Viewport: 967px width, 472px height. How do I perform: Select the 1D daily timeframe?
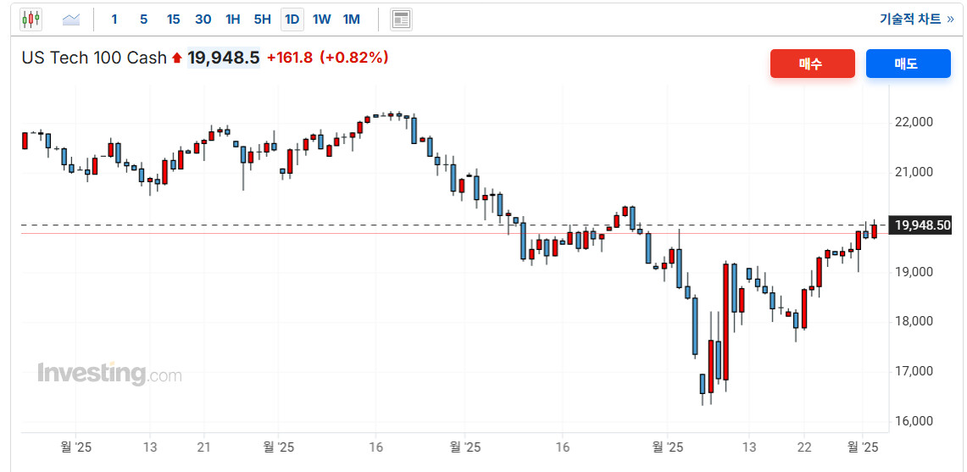[x=292, y=19]
